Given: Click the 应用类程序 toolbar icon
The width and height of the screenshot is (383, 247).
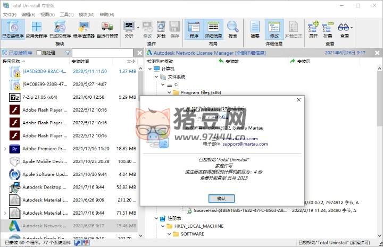Looking at the screenshot, I should click(36, 29).
